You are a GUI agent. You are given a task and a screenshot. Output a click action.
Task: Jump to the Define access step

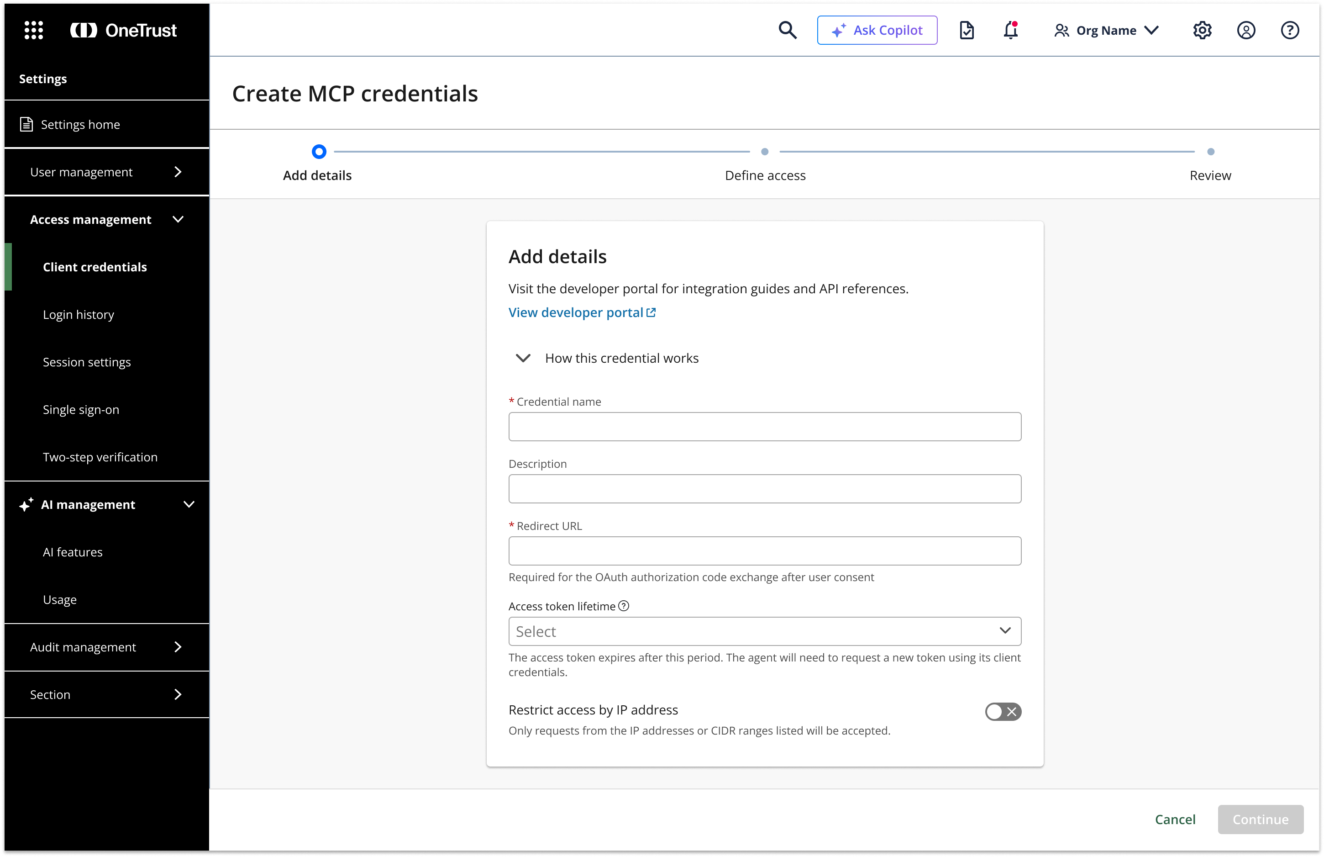pyautogui.click(x=765, y=164)
